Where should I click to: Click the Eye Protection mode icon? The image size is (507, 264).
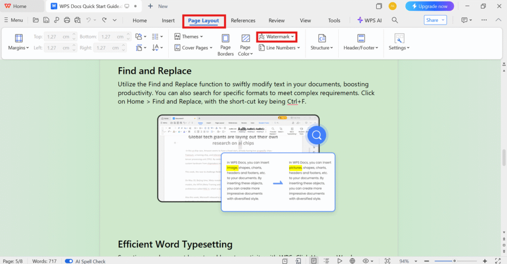tap(366, 261)
